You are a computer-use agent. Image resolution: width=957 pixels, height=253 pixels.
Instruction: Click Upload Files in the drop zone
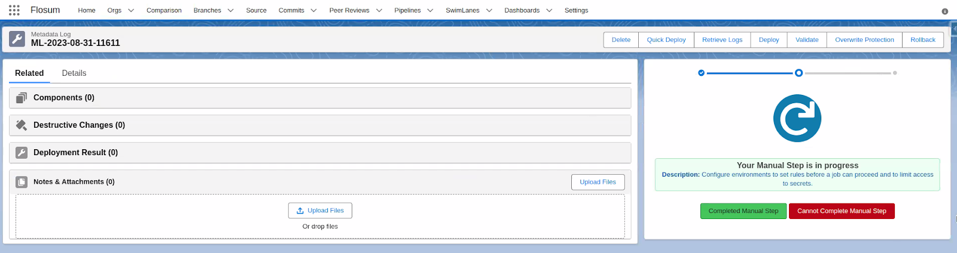click(320, 211)
